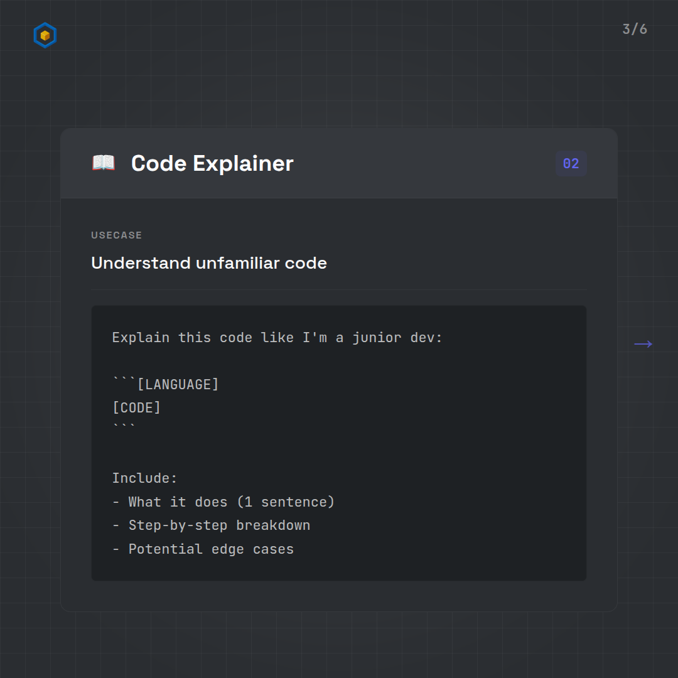Screen dimensions: 678x678
Task: Click the closing triple backticks line
Action: pyautogui.click(x=124, y=428)
